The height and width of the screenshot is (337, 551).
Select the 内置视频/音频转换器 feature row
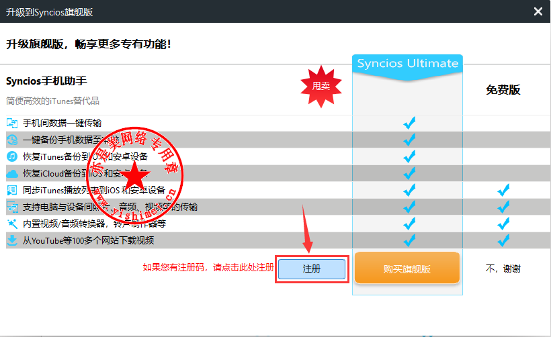278,224
